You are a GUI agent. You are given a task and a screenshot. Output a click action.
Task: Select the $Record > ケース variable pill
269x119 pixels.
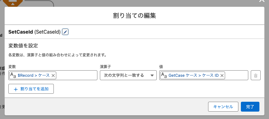[32, 76]
